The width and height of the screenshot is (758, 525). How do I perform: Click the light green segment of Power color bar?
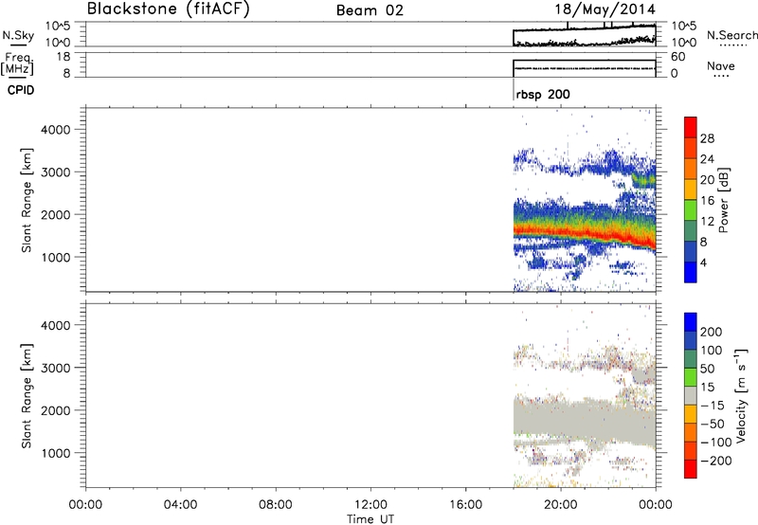(x=691, y=209)
